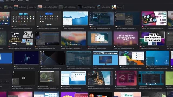173x97 pixels.
Task: Open the colorful hexagon wallpaper desktop thumbnail
Action: pyautogui.click(x=132, y=58)
